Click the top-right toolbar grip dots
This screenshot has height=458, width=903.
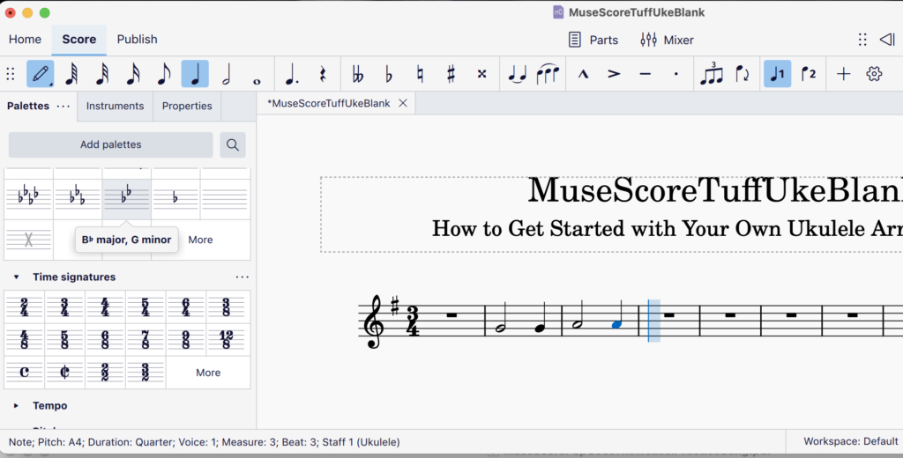coord(862,39)
